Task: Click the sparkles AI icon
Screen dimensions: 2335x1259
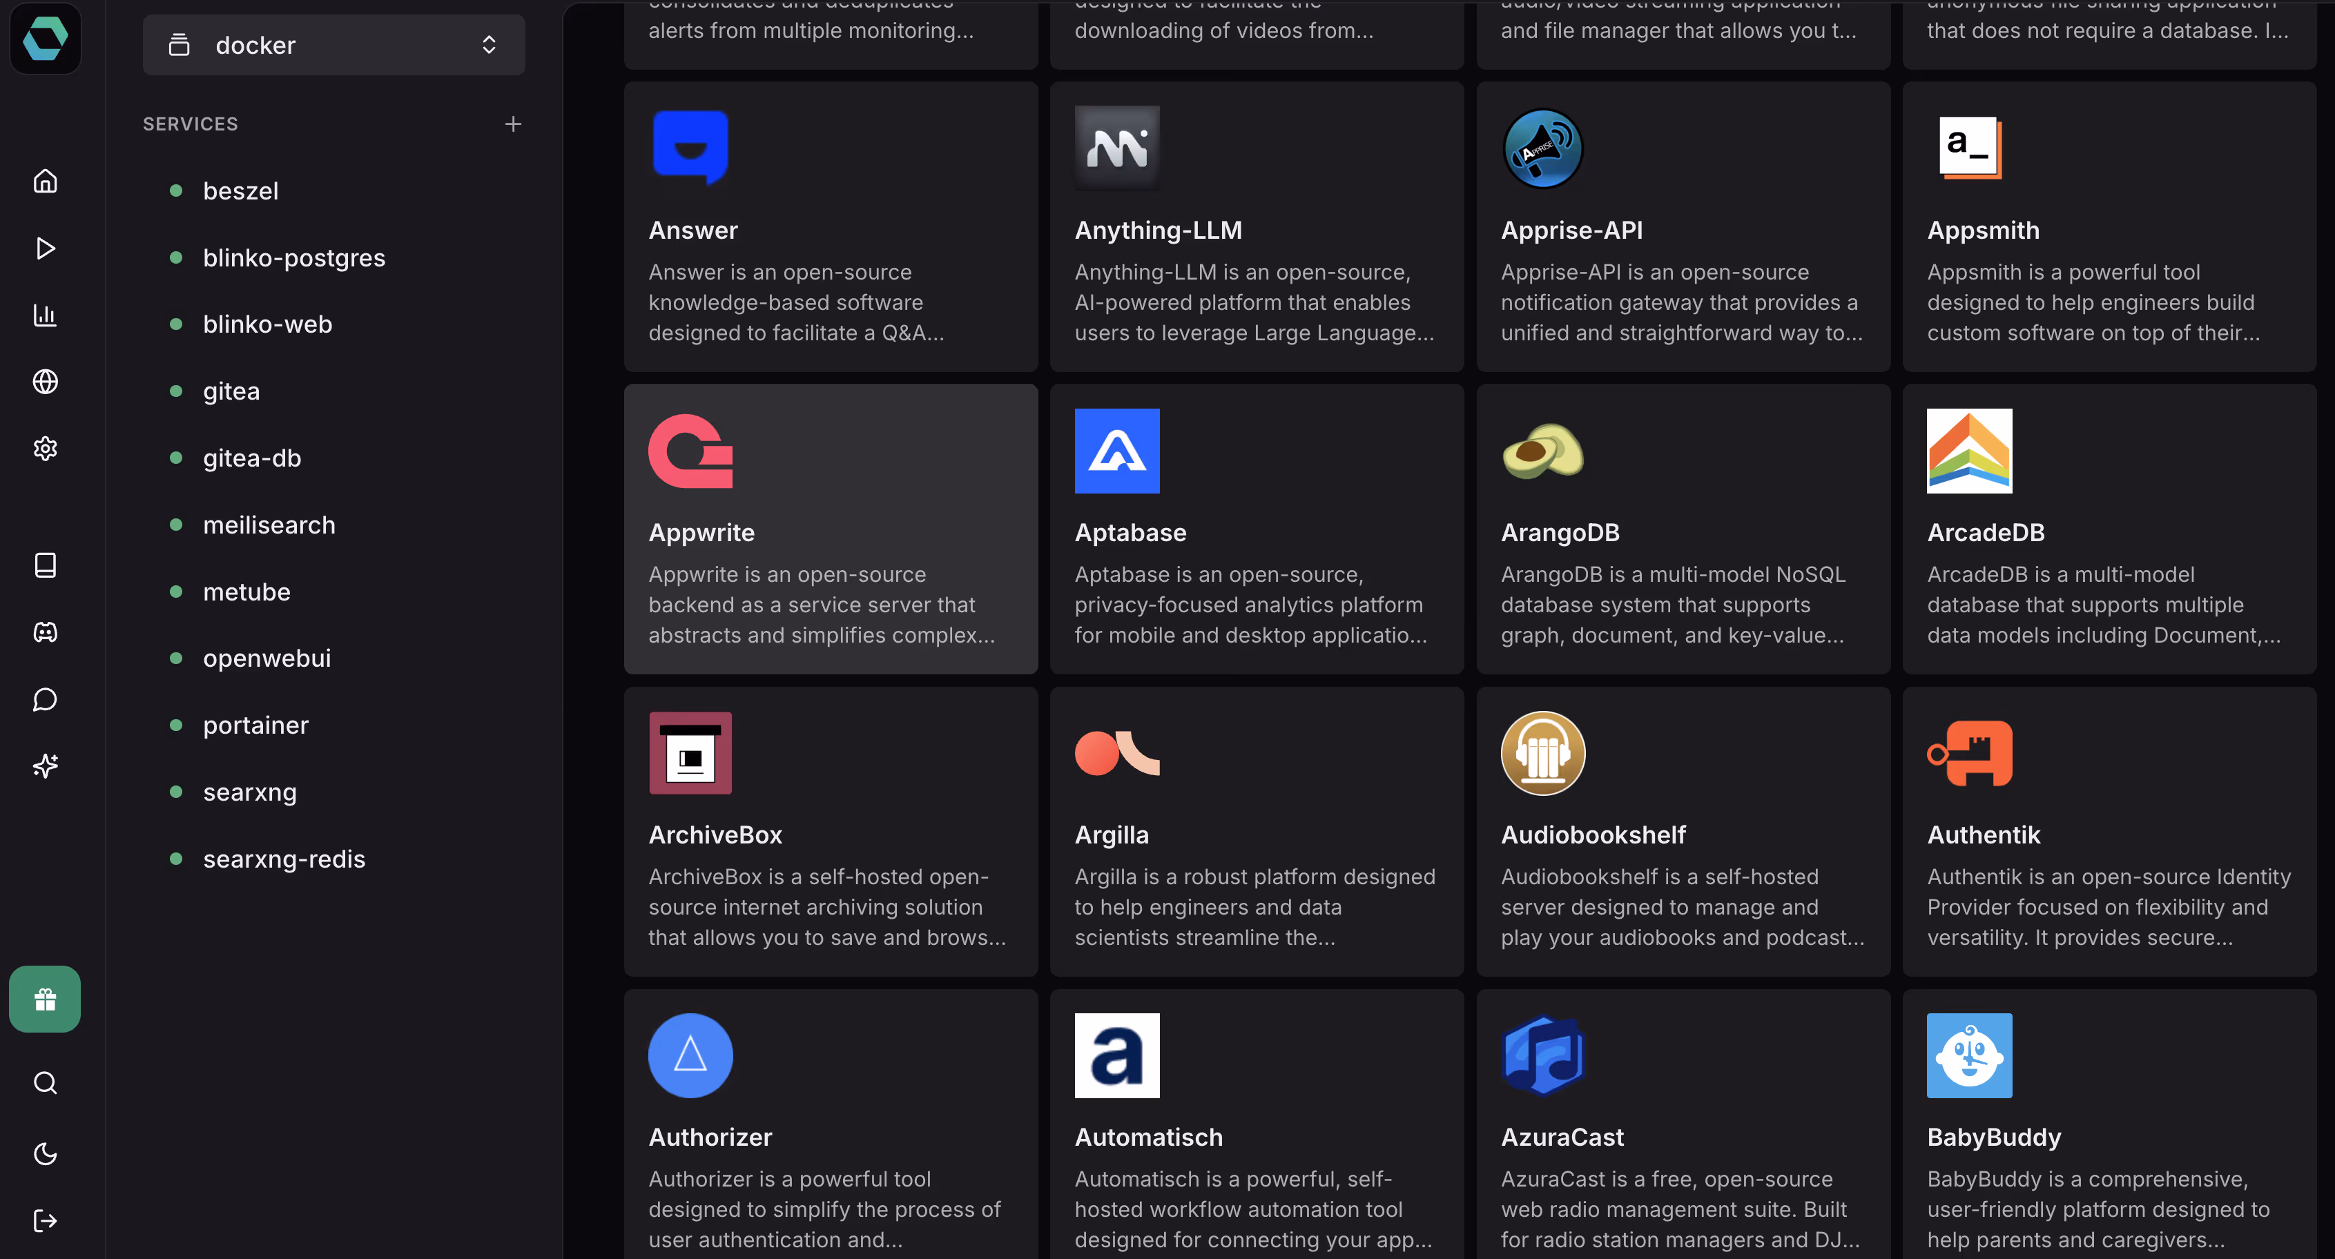Action: 46,766
